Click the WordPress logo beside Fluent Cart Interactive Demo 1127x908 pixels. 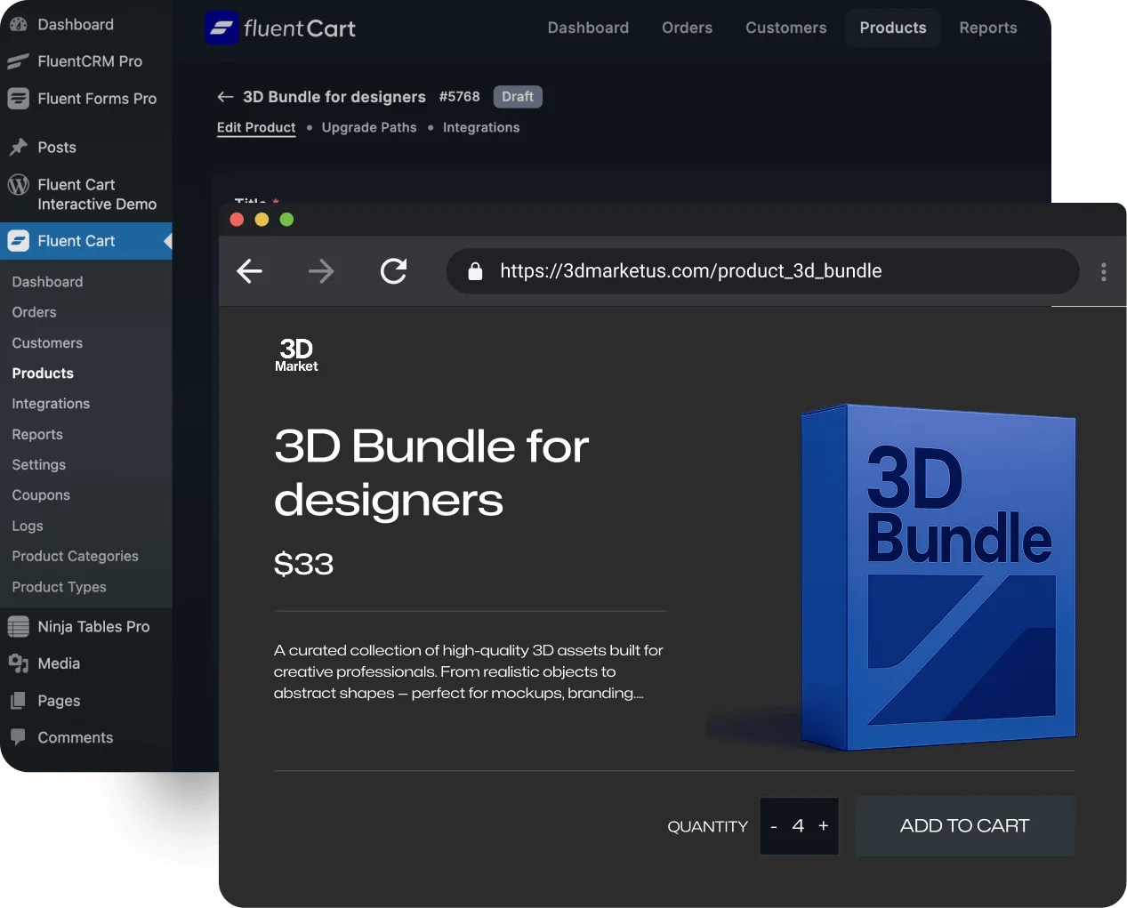18,185
